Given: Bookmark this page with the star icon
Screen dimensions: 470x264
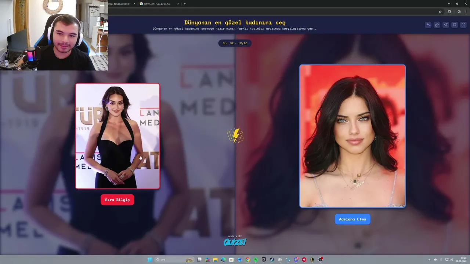Looking at the screenshot, I should coord(440,11).
